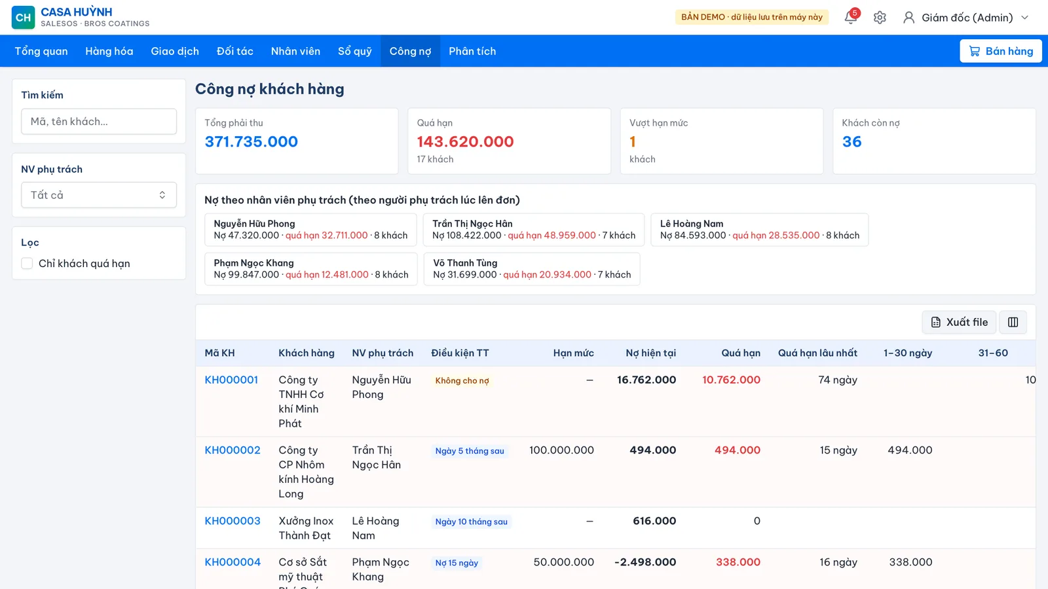
Task: Click the Không cho nợ badge
Action: tap(462, 381)
